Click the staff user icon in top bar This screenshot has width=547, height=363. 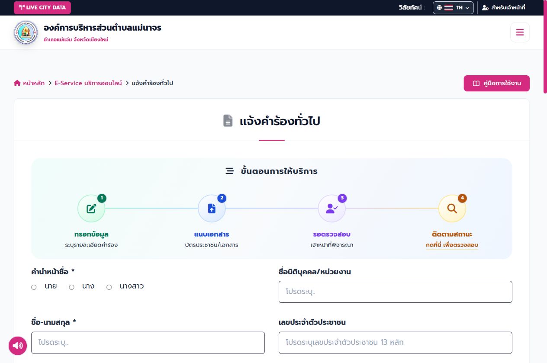[x=485, y=8]
